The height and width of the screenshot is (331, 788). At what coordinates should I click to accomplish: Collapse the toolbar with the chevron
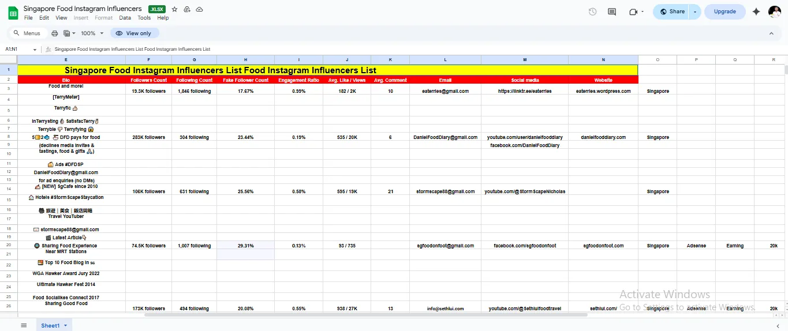click(x=771, y=33)
